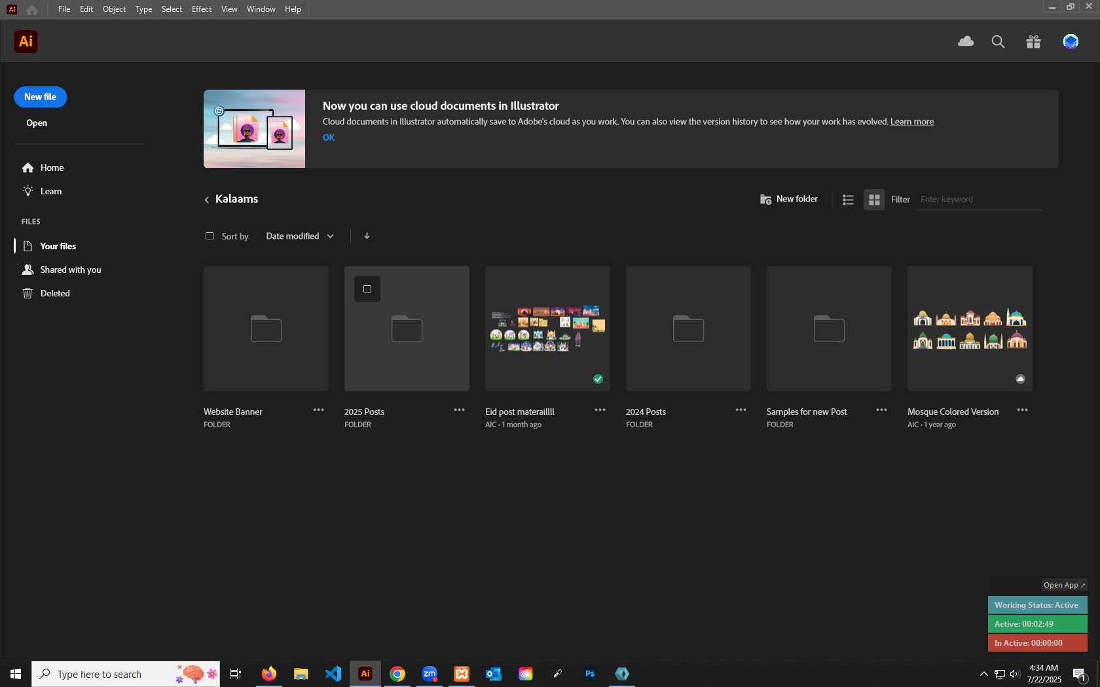Click the home icon in title bar
This screenshot has height=687, width=1100.
32,9
